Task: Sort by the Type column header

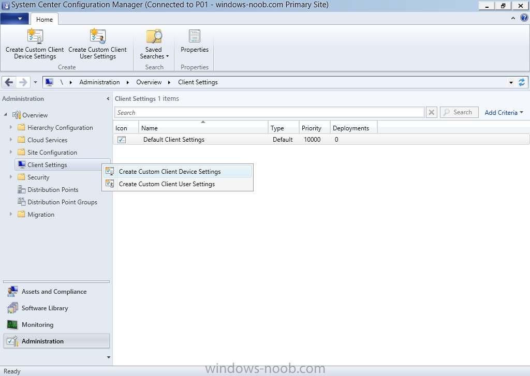Action: [x=284, y=128]
